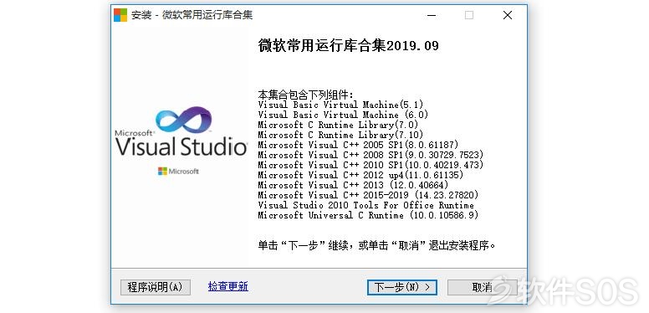Click the window title 安装 - 微软常用运行库合集
This screenshot has height=313, width=649.
coord(192,15)
